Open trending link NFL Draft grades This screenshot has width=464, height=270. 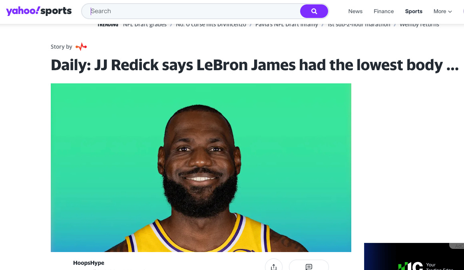coord(145,25)
